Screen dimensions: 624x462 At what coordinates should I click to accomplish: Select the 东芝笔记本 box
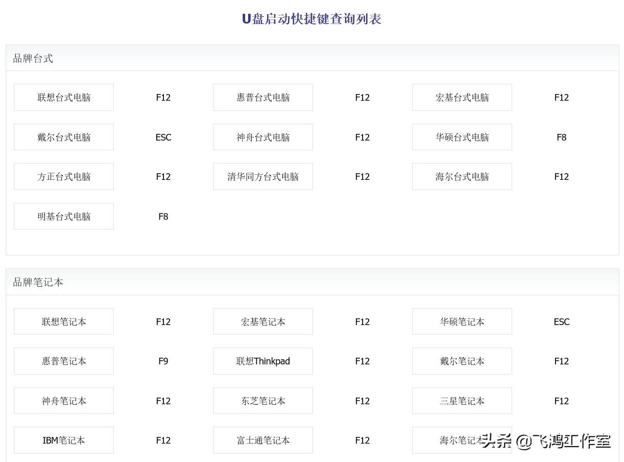pos(262,401)
